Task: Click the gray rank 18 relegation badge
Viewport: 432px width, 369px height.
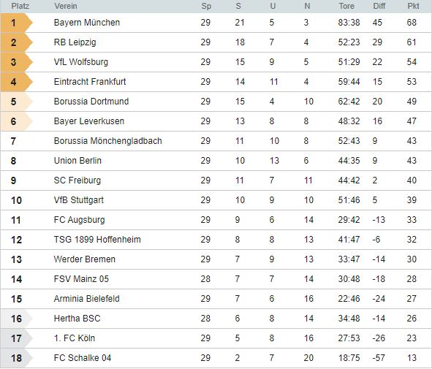Action: [x=17, y=358]
